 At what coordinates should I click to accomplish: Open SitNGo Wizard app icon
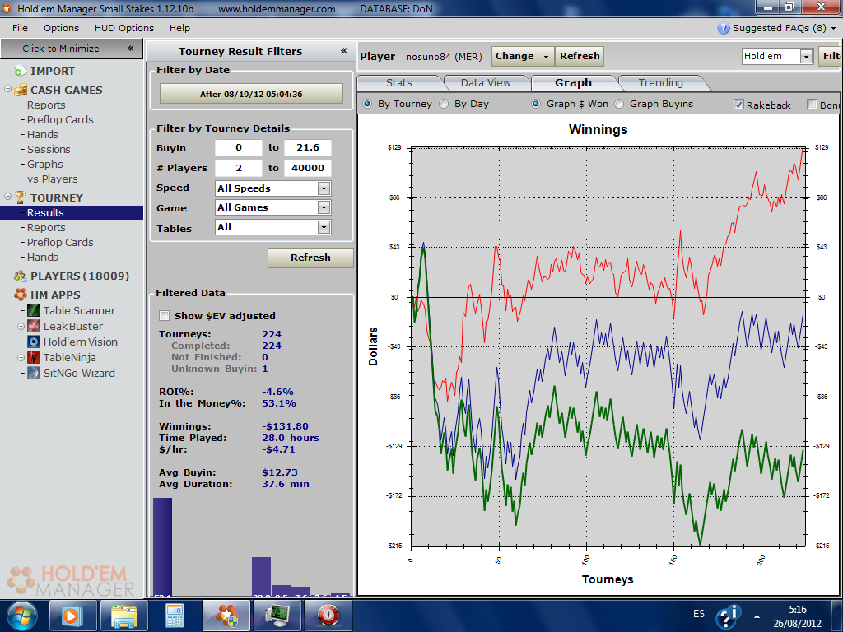33,373
